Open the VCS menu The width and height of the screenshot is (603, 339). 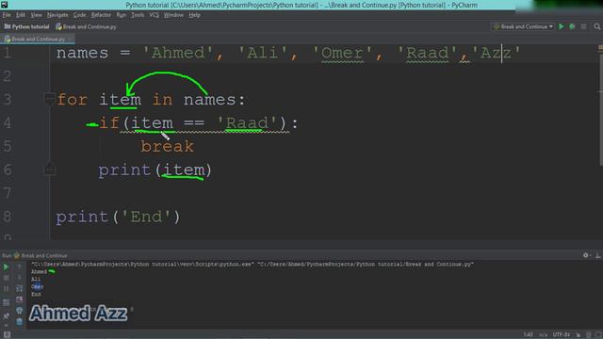pyautogui.click(x=154, y=15)
